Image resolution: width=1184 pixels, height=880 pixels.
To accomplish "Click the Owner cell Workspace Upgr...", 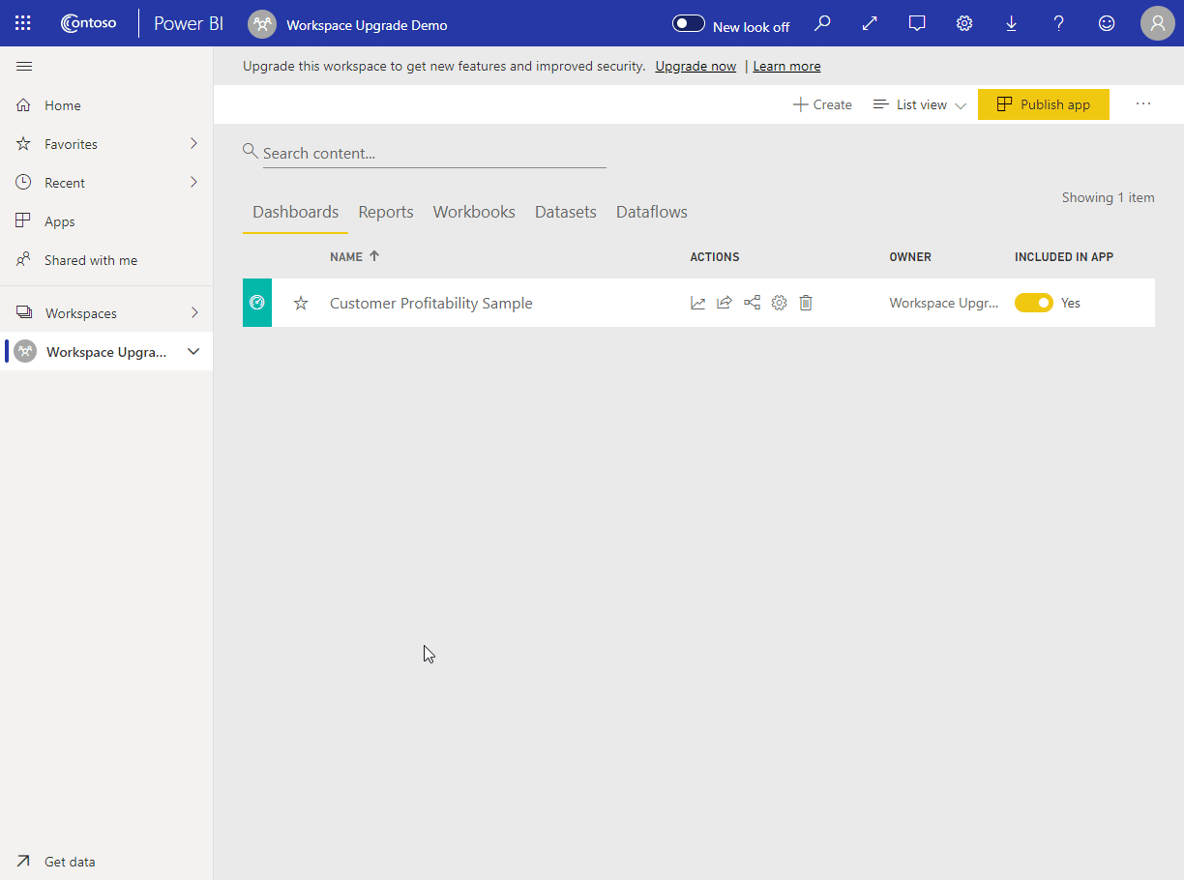I will click(944, 303).
